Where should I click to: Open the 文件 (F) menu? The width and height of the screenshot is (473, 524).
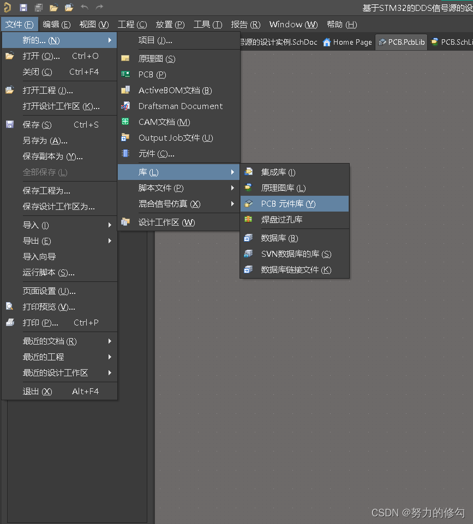click(x=20, y=25)
